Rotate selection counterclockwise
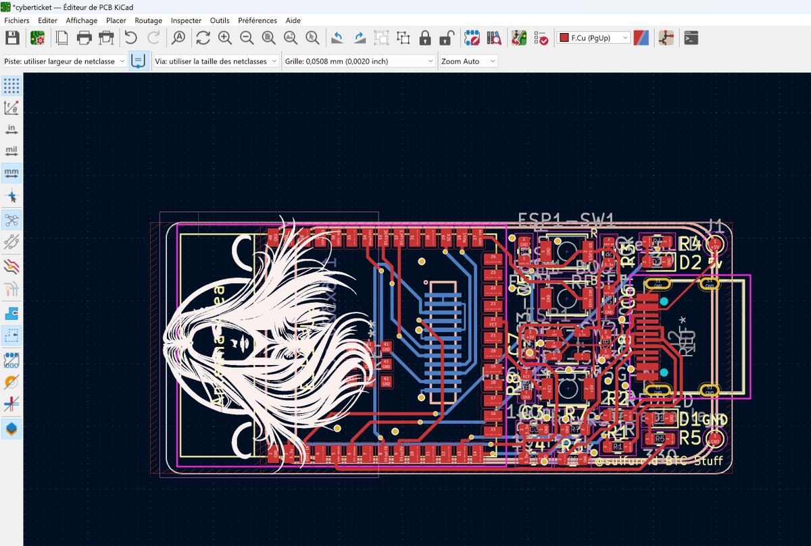811x546 pixels. 337,38
